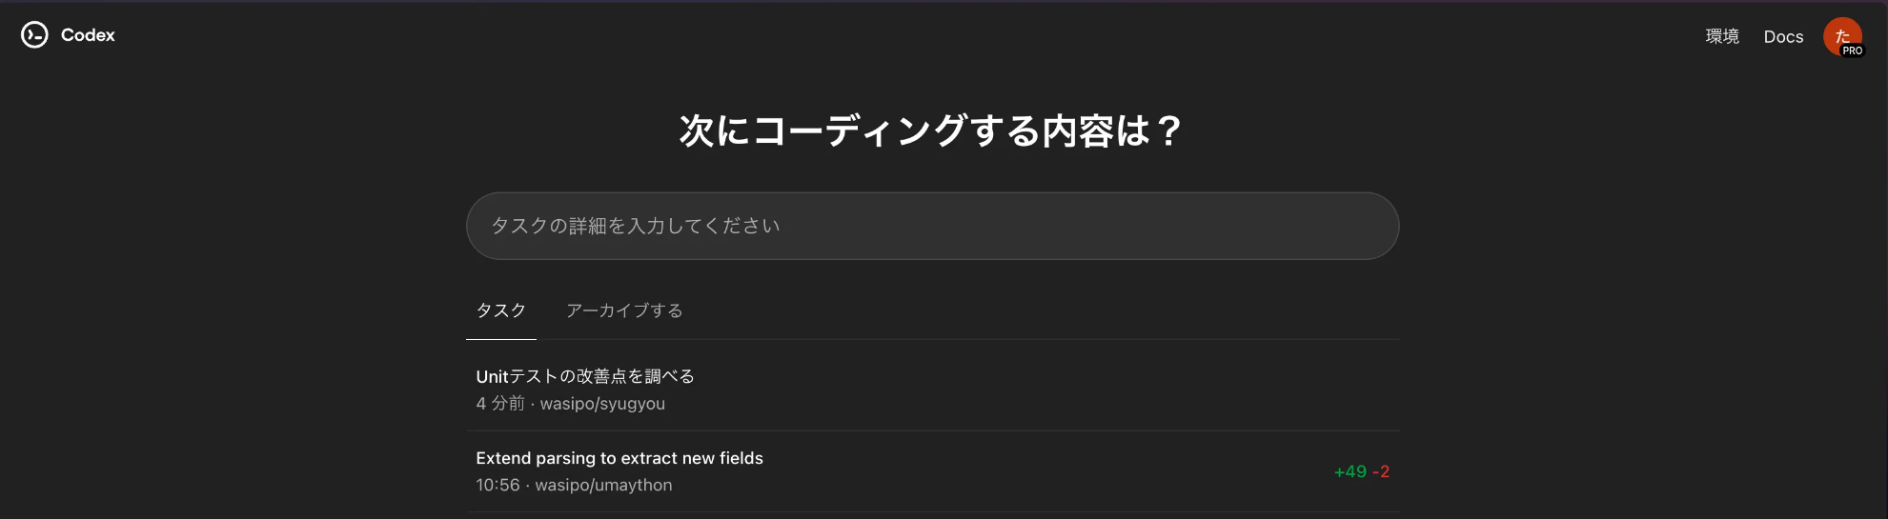Click the Codex terminal logo icon

pos(34,35)
